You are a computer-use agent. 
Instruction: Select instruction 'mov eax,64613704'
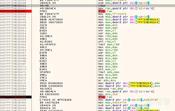coord(112,103)
